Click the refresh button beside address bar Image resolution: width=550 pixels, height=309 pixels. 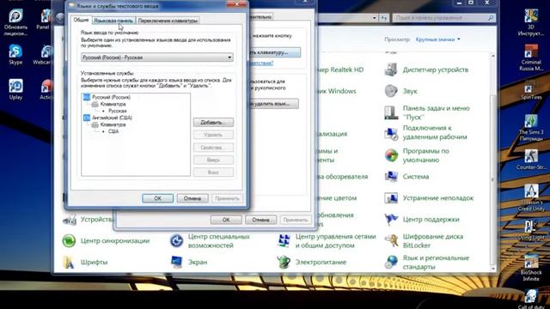coord(384,17)
